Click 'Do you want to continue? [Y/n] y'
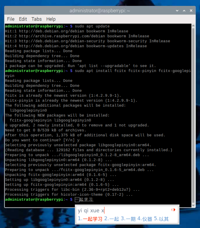The height and width of the screenshot is (228, 200). click(42, 140)
